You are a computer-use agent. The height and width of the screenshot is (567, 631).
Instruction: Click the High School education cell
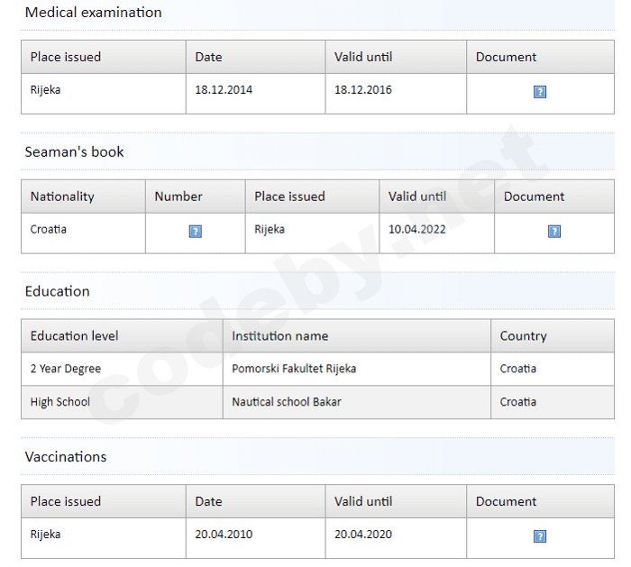coord(60,402)
